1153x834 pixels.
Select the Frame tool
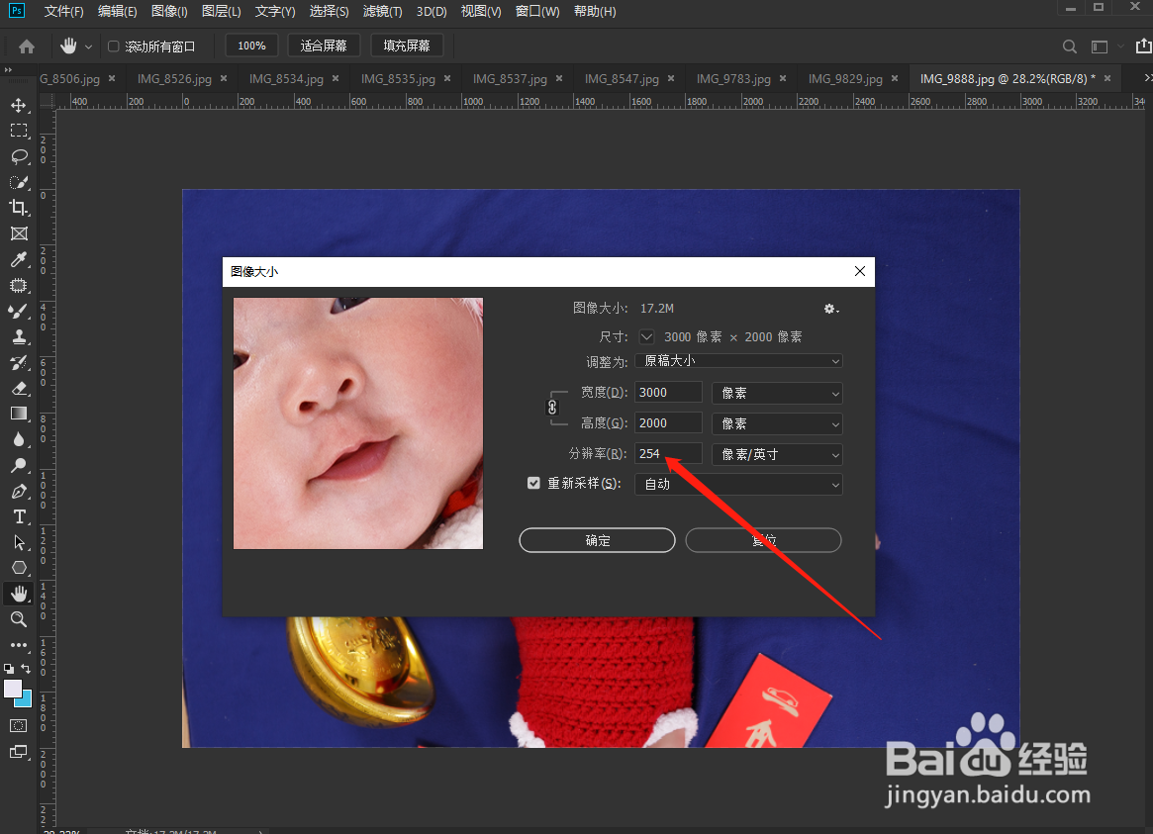tap(19, 233)
